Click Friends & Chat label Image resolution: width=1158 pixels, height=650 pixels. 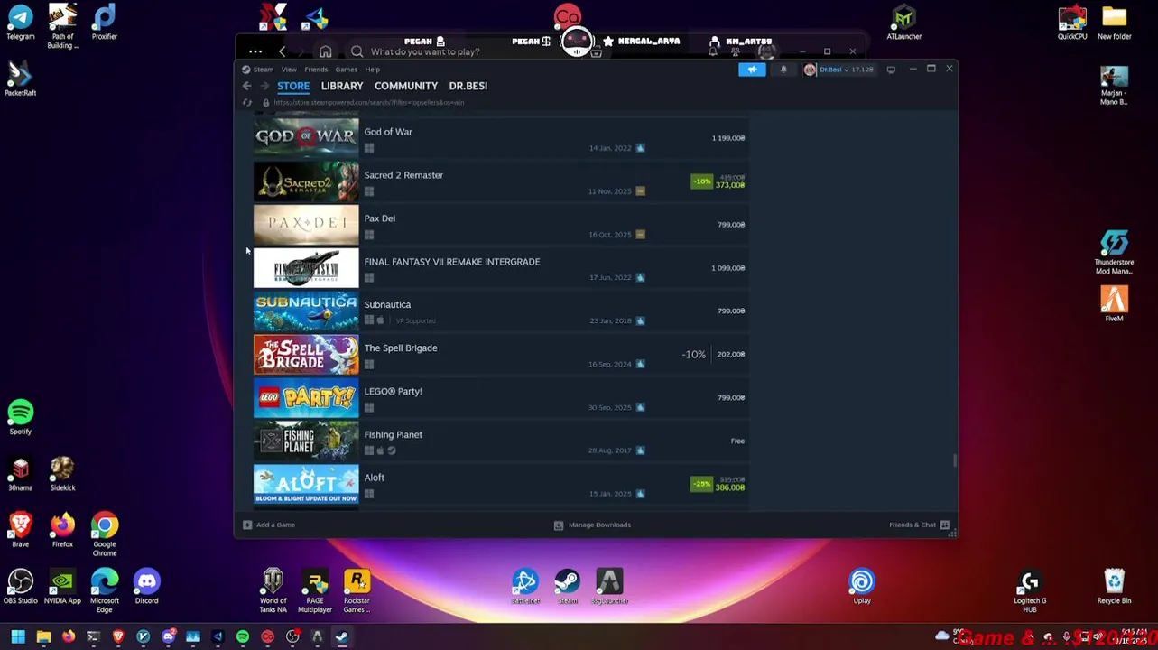click(x=913, y=525)
